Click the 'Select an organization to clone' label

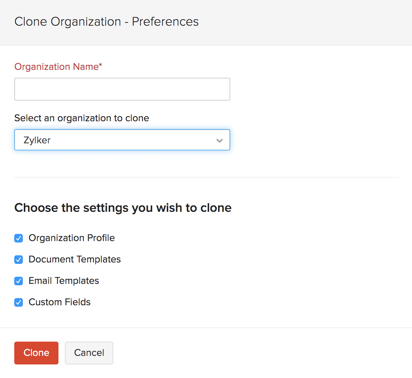point(82,118)
